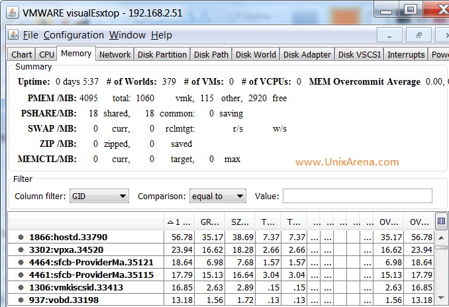Click the Java icon beside File menu
The image size is (449, 307).
click(x=13, y=35)
